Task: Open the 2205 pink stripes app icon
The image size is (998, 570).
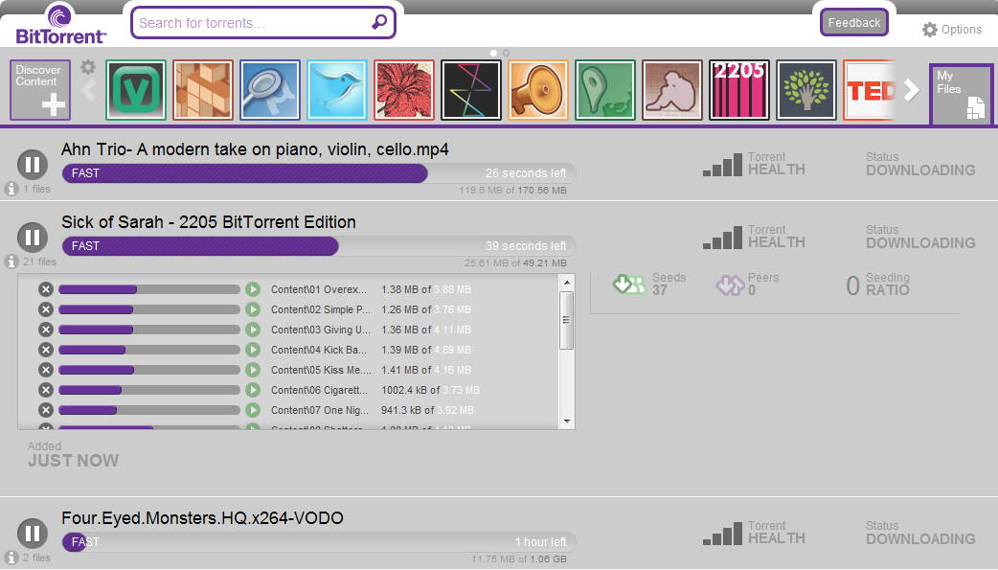Action: coord(739,90)
